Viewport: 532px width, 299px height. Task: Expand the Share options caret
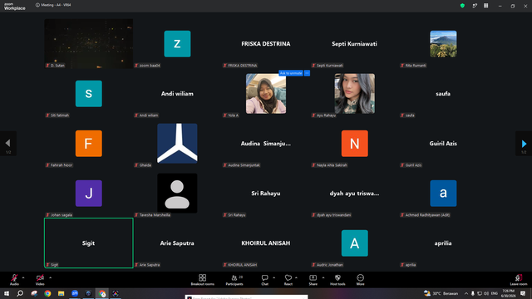click(x=323, y=277)
